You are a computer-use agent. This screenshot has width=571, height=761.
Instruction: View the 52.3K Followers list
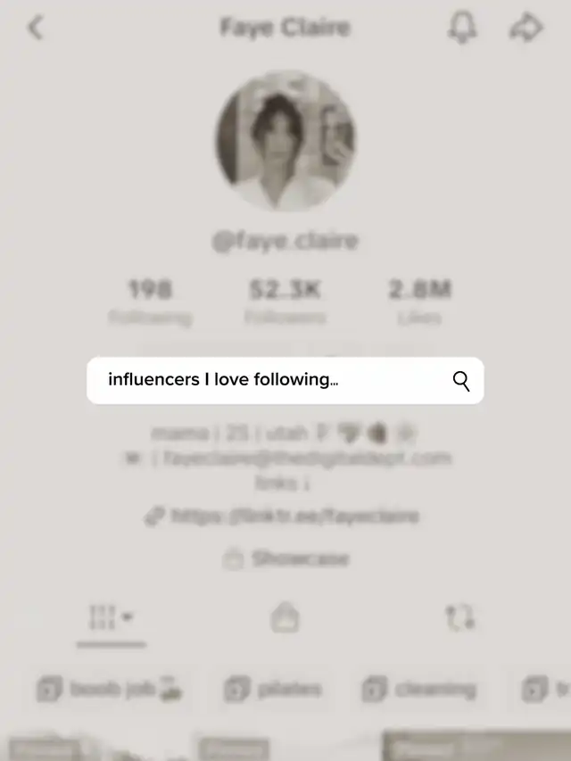(x=285, y=301)
